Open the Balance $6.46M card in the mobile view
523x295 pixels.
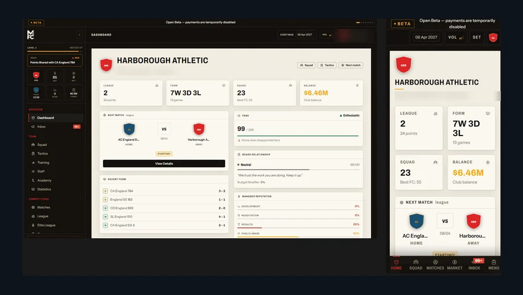tap(471, 172)
